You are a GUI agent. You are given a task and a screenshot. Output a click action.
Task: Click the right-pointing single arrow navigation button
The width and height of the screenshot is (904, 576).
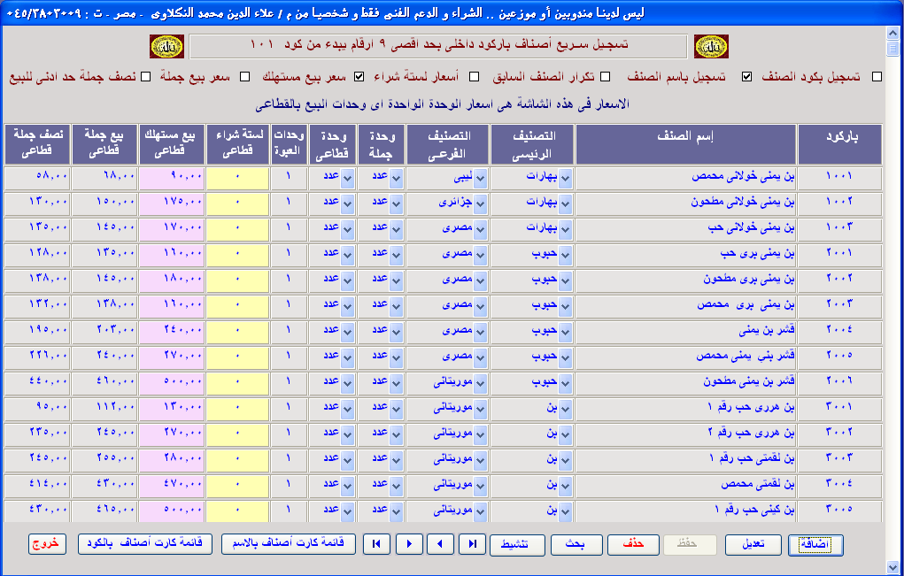point(408,544)
